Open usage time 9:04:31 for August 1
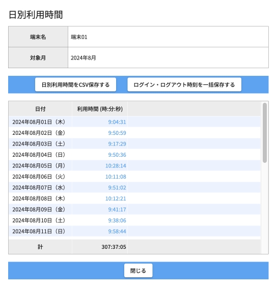Viewport: 277px width, 288px height. 117,122
